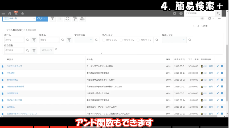Image resolution: width=229 pixels, height=128 pixels.
Task: Open the home page via house icon
Action: [x=10, y=13]
